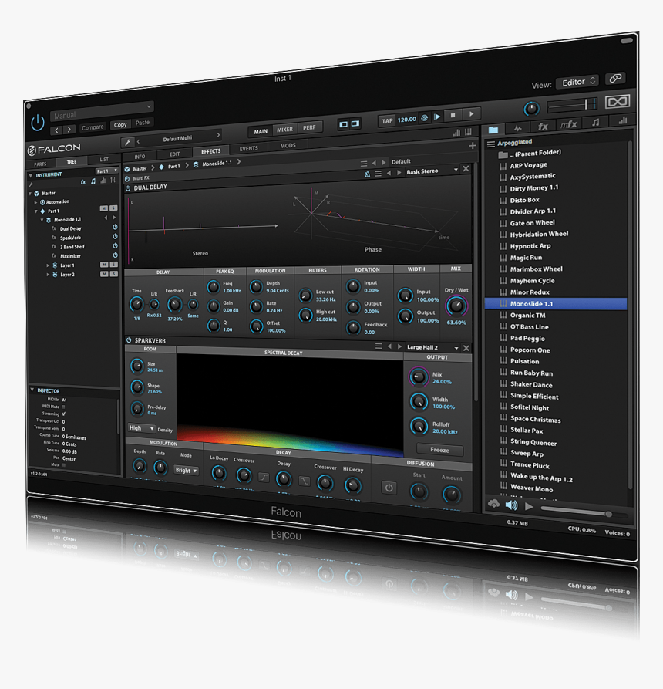
Task: Click the fx filter icon under INSTRUMENT
Action: tap(83, 181)
